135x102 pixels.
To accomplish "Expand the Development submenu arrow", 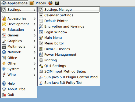I will coord(34,24).
